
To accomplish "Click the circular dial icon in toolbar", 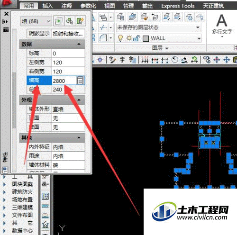I will pos(175,60).
